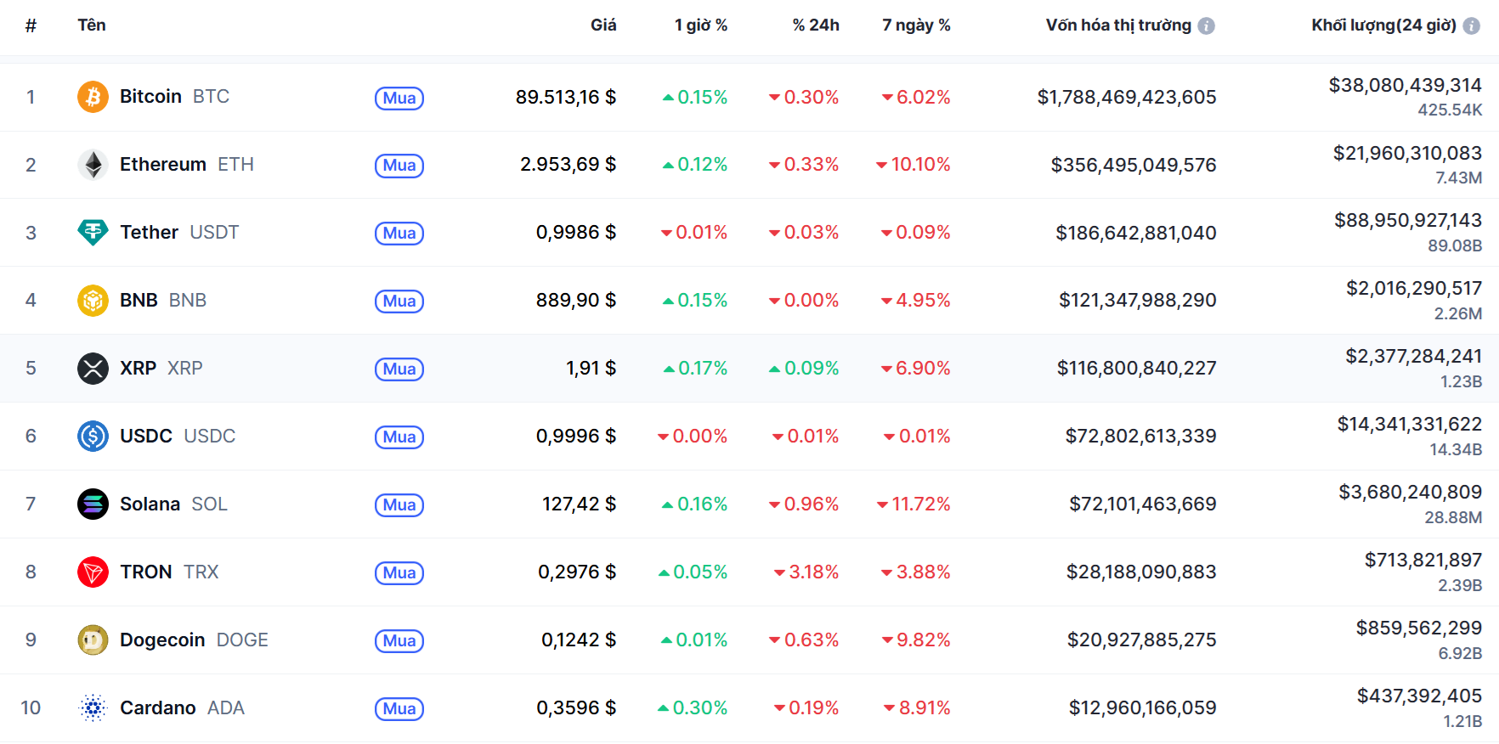Click Mua button for BNB
The width and height of the screenshot is (1499, 744).
[399, 302]
